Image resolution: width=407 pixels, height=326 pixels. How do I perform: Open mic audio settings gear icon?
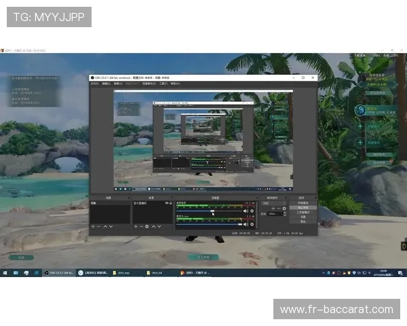click(252, 221)
